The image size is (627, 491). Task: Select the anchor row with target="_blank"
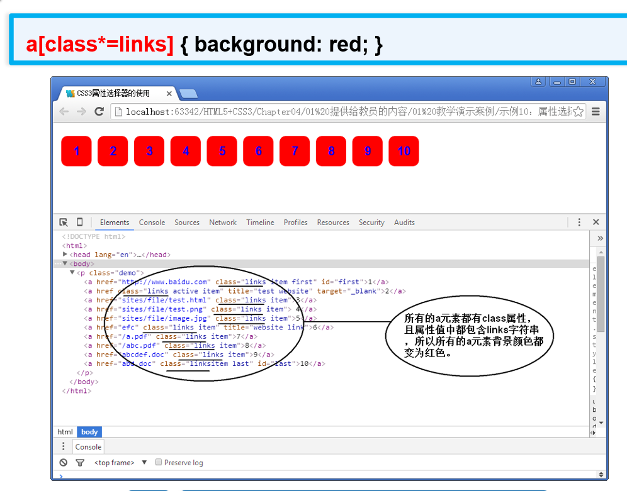pyautogui.click(x=245, y=291)
